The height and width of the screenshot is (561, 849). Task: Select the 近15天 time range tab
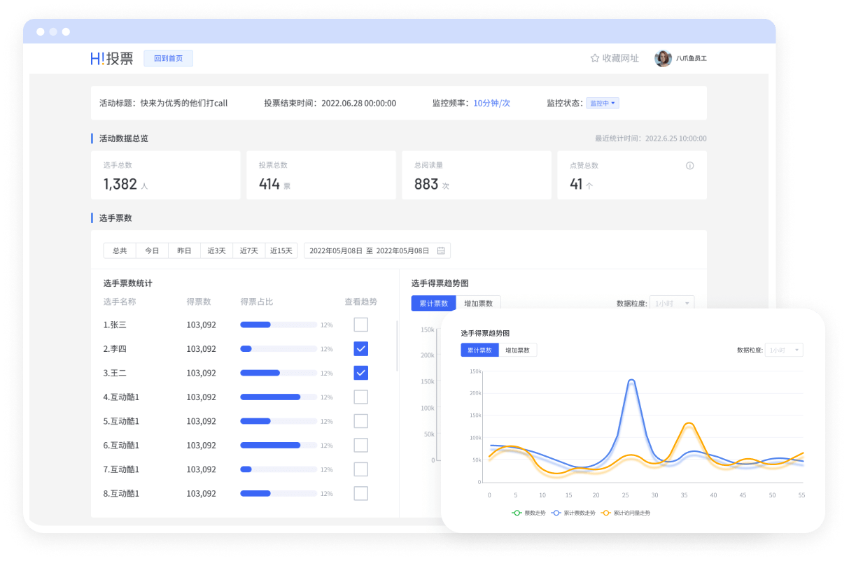(281, 250)
